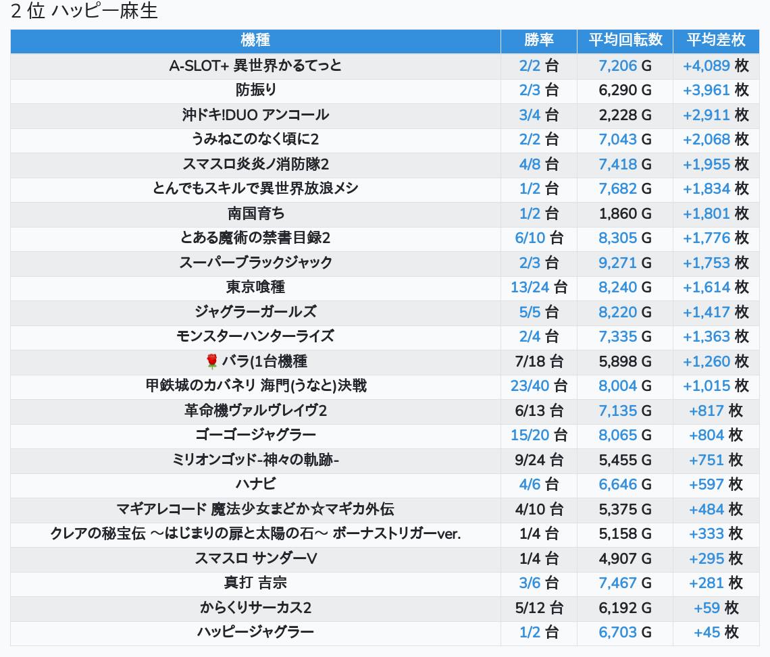Select the heading 2 位 ハッピー麻生
This screenshot has width=770, height=657.
pos(84,11)
